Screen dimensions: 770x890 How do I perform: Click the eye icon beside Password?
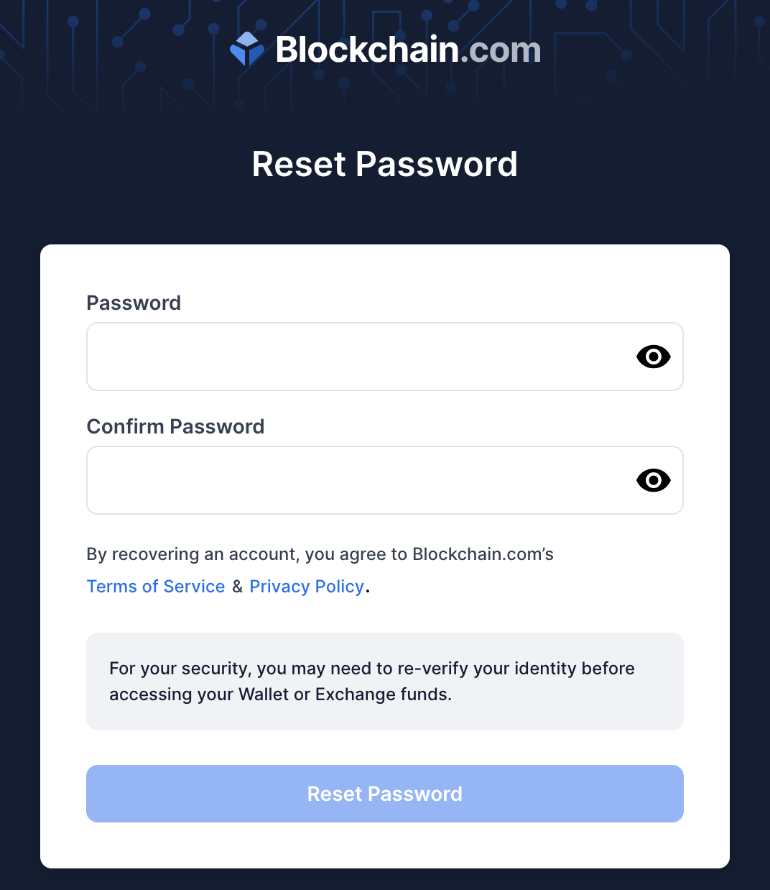point(653,357)
